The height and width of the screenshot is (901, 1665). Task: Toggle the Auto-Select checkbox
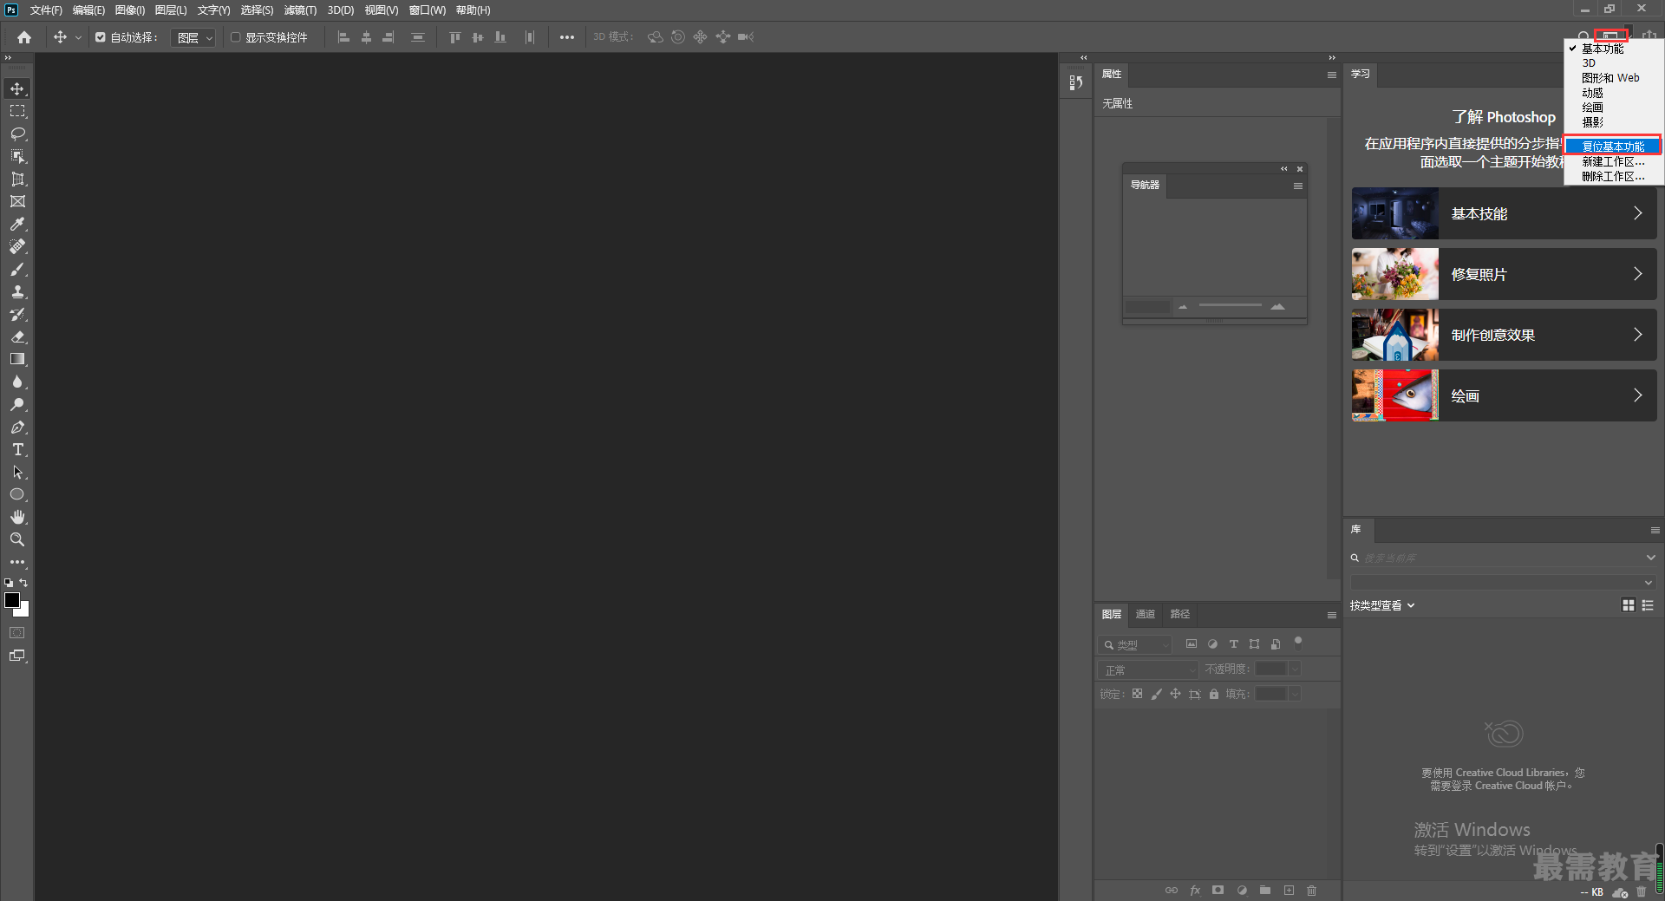(101, 37)
